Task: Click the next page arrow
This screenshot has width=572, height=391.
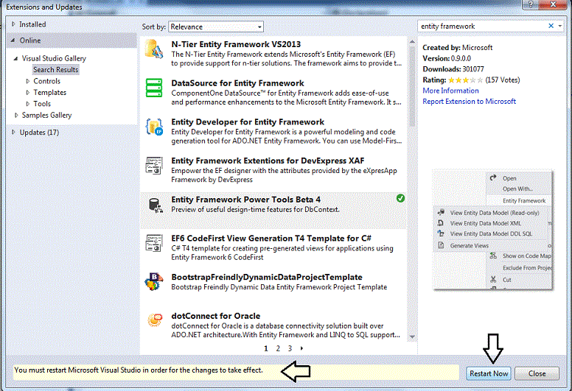Action: pyautogui.click(x=301, y=348)
